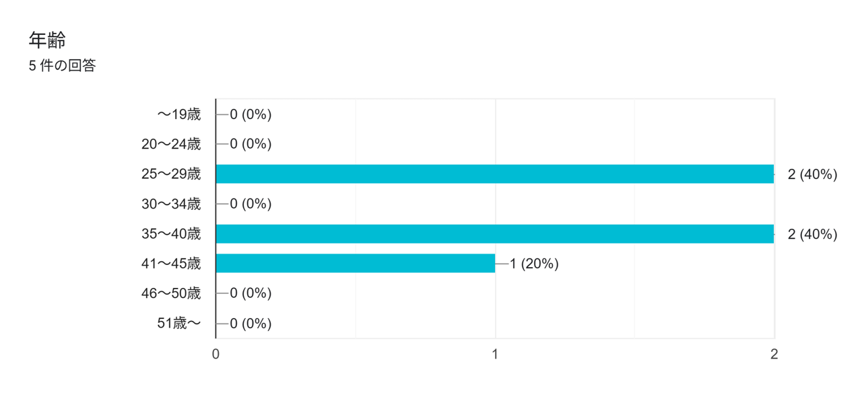Select the 41〜45歳 axis label
The width and height of the screenshot is (862, 409).
pyautogui.click(x=171, y=264)
